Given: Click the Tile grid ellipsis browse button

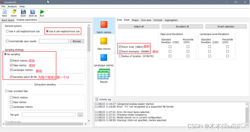Looking at the screenshot, I should click(x=80, y=115).
